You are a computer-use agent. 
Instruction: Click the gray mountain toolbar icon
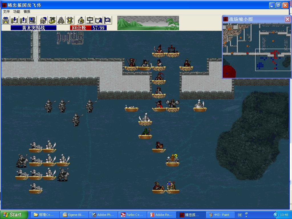(x=61, y=20)
